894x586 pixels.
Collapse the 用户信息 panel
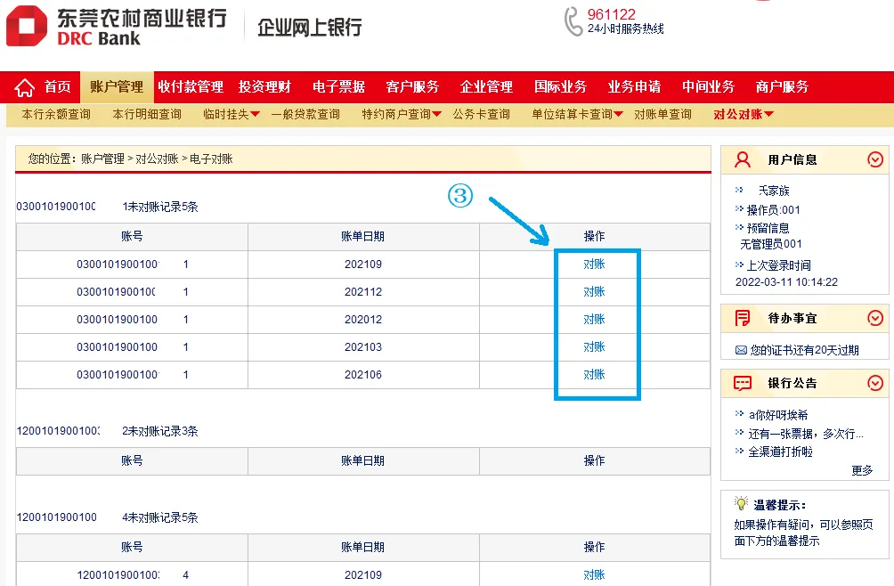coord(875,159)
